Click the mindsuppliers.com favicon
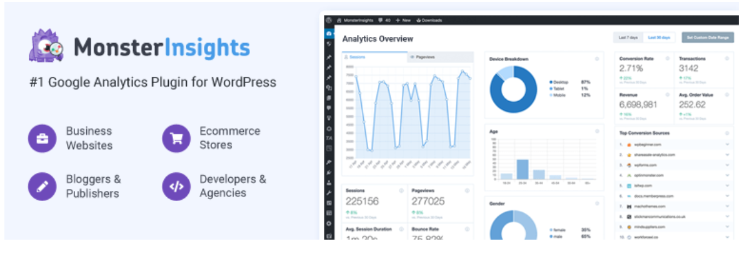This screenshot has width=742, height=254. tap(629, 227)
